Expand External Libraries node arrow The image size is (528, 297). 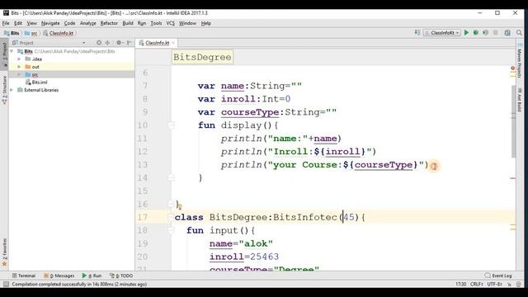point(12,90)
